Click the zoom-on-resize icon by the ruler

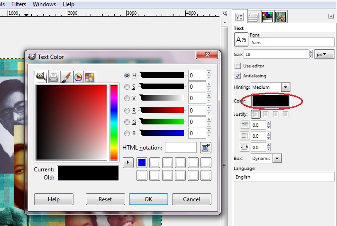(x=225, y=14)
